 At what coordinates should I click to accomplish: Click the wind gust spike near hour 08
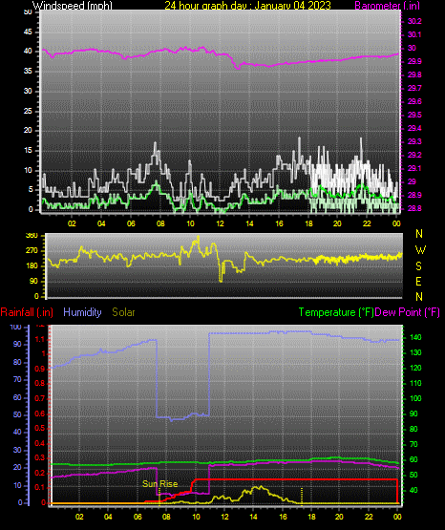pyautogui.click(x=156, y=143)
